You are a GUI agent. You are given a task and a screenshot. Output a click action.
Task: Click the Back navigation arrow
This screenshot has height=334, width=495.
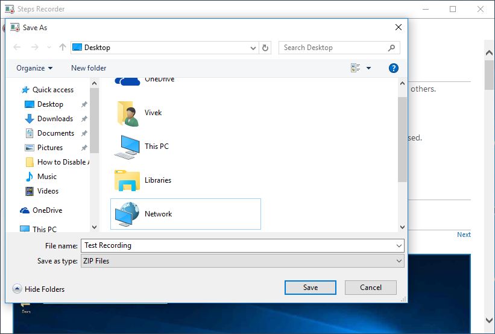coord(17,48)
